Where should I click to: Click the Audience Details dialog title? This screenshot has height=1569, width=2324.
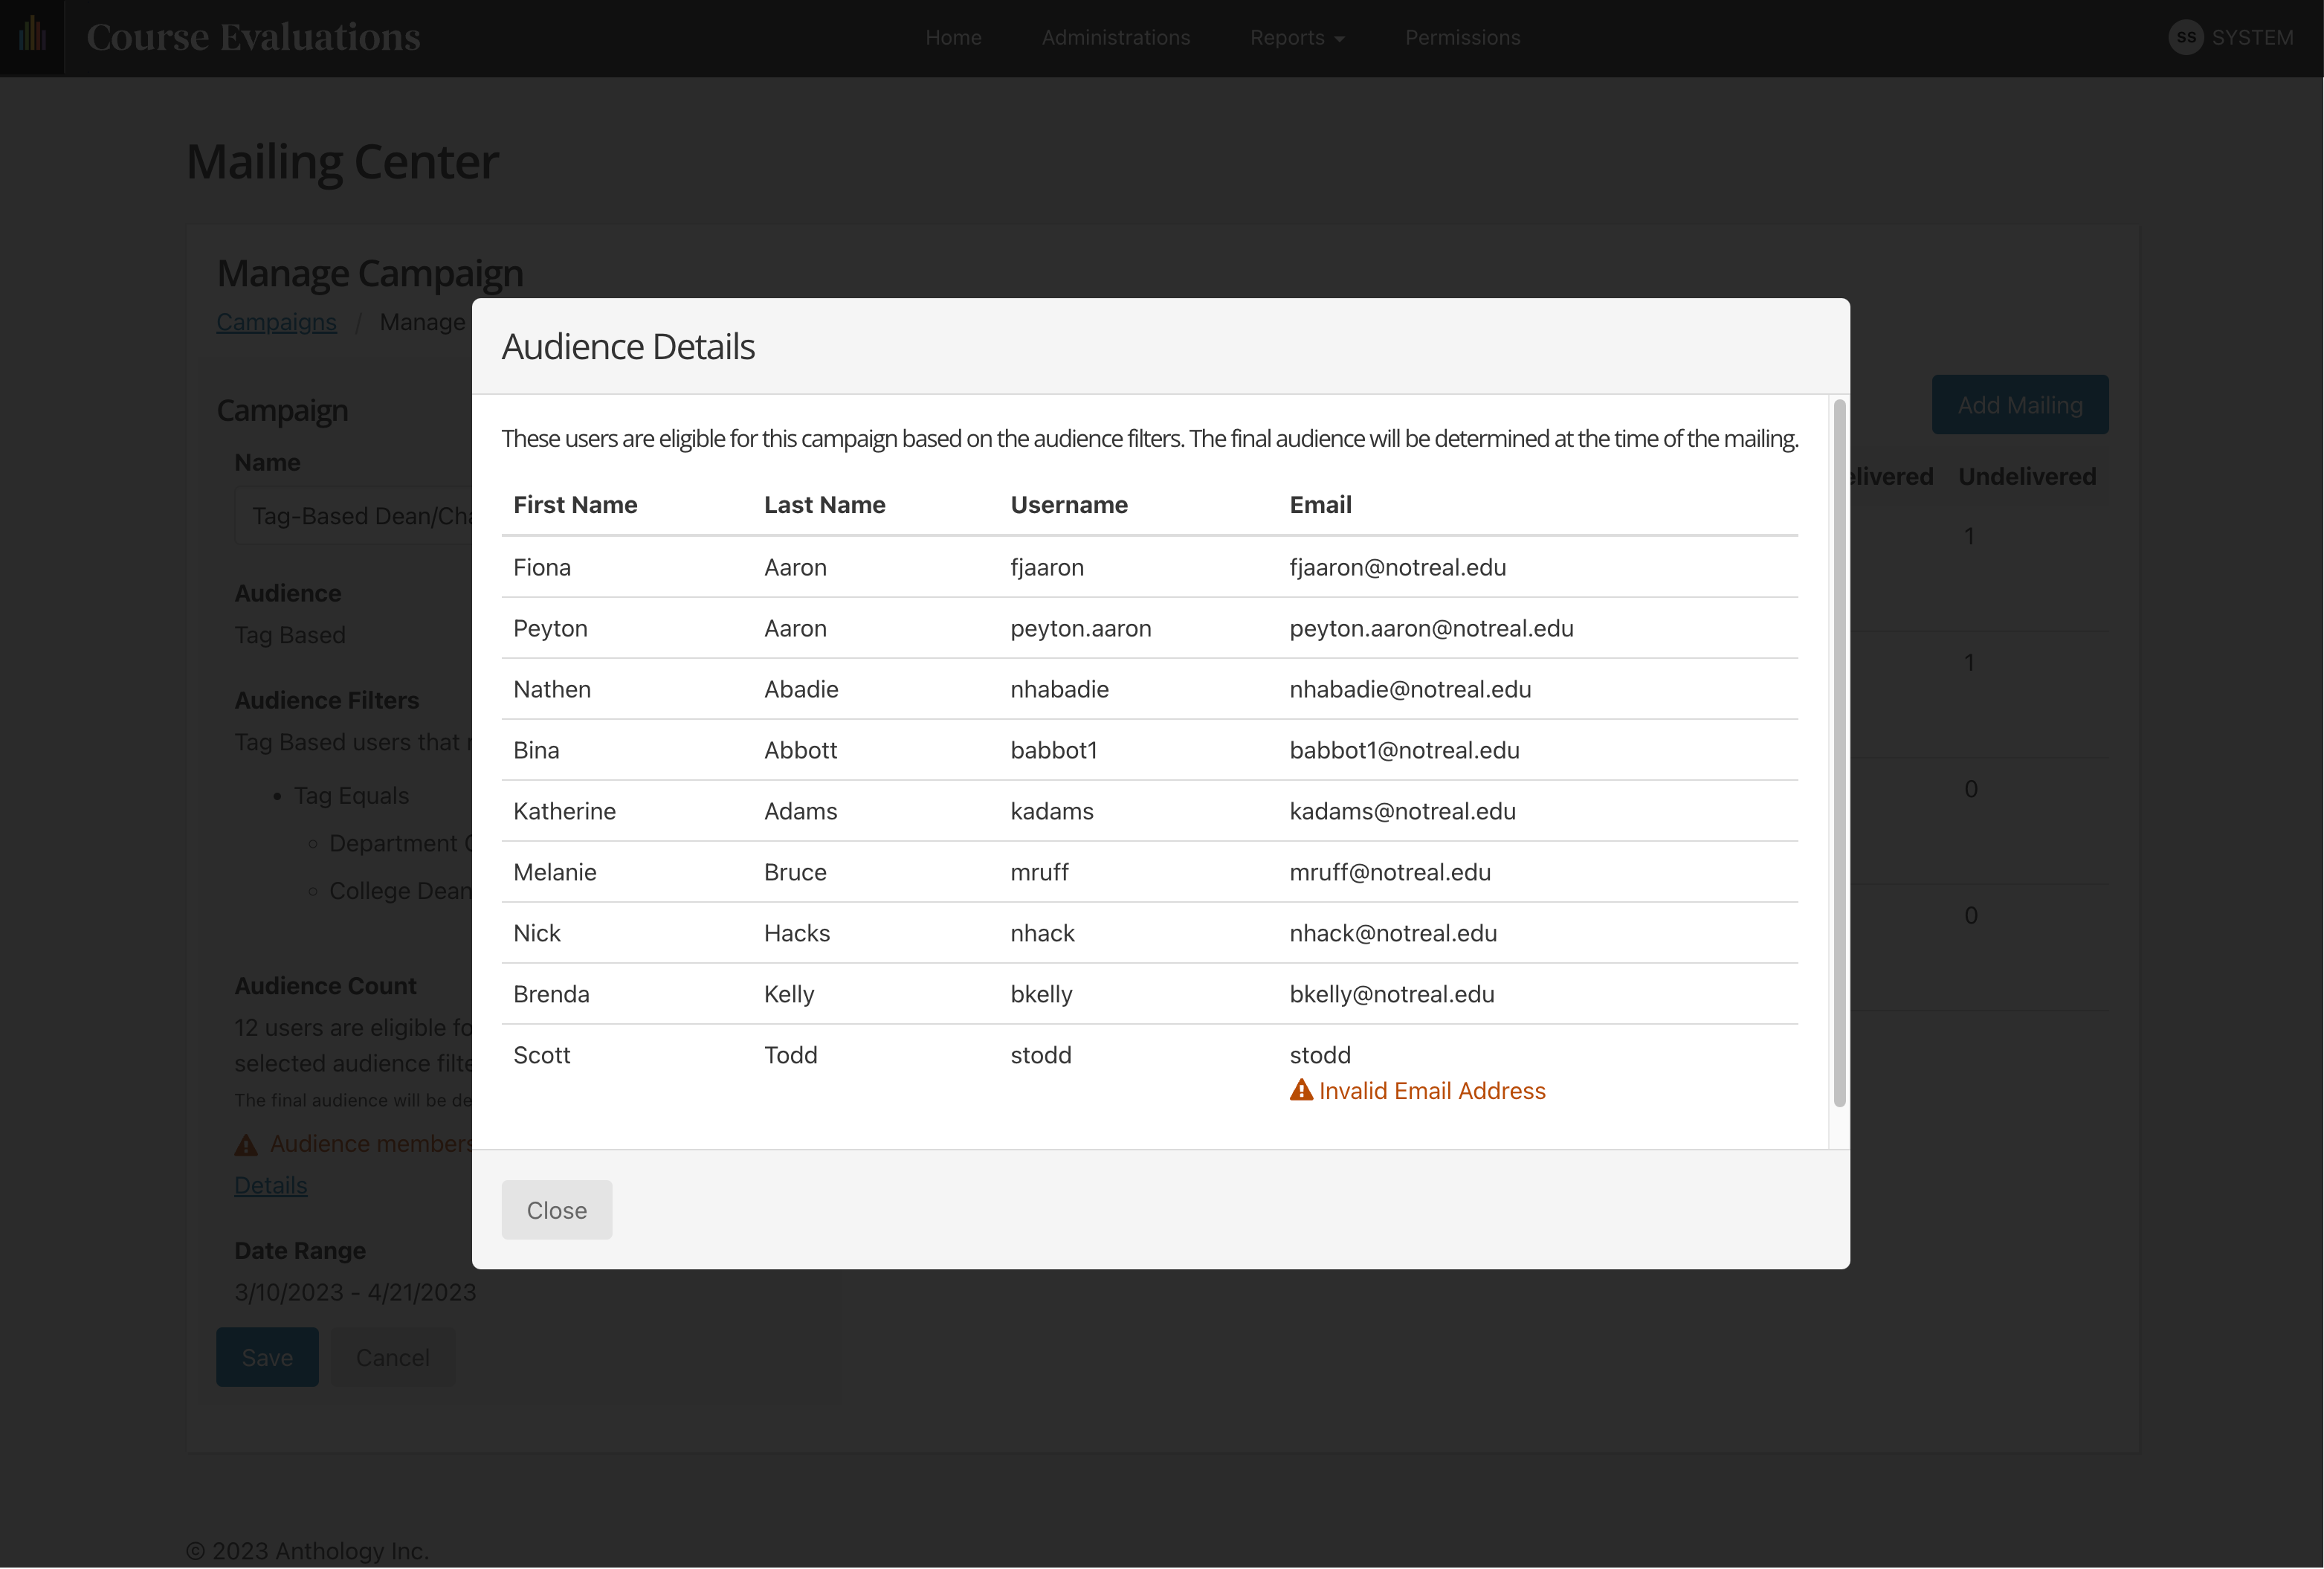[628, 347]
